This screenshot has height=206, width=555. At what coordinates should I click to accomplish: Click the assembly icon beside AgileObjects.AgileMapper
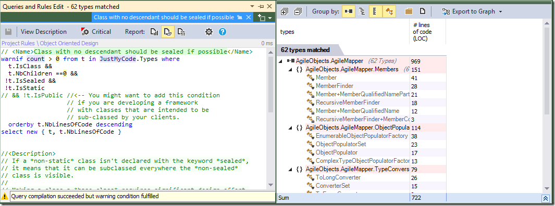(291, 61)
